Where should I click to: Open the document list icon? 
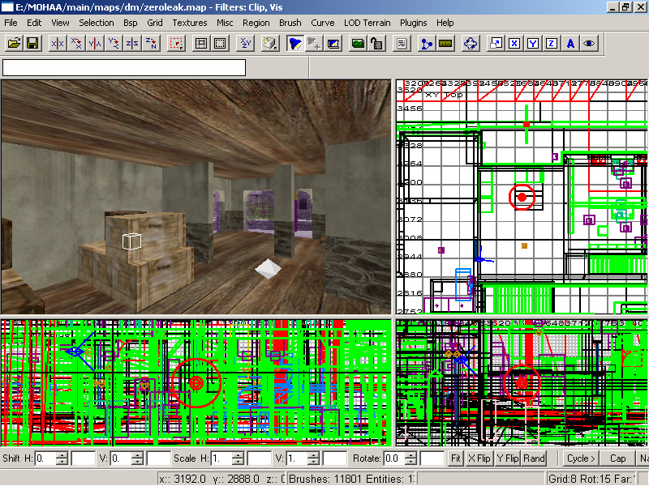click(401, 43)
